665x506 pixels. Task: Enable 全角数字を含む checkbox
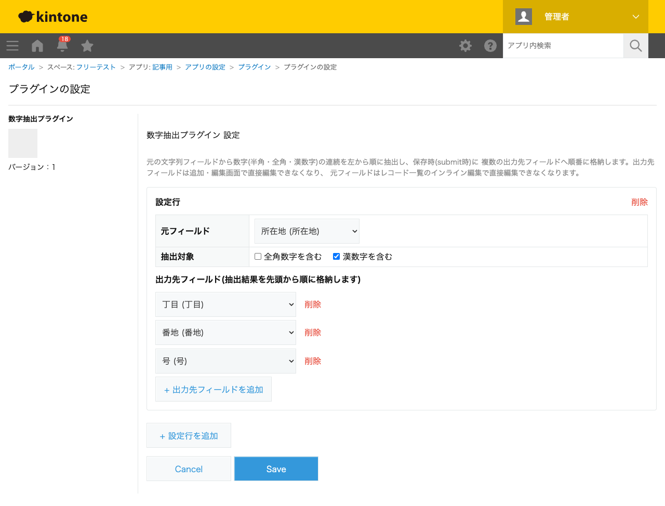click(258, 257)
